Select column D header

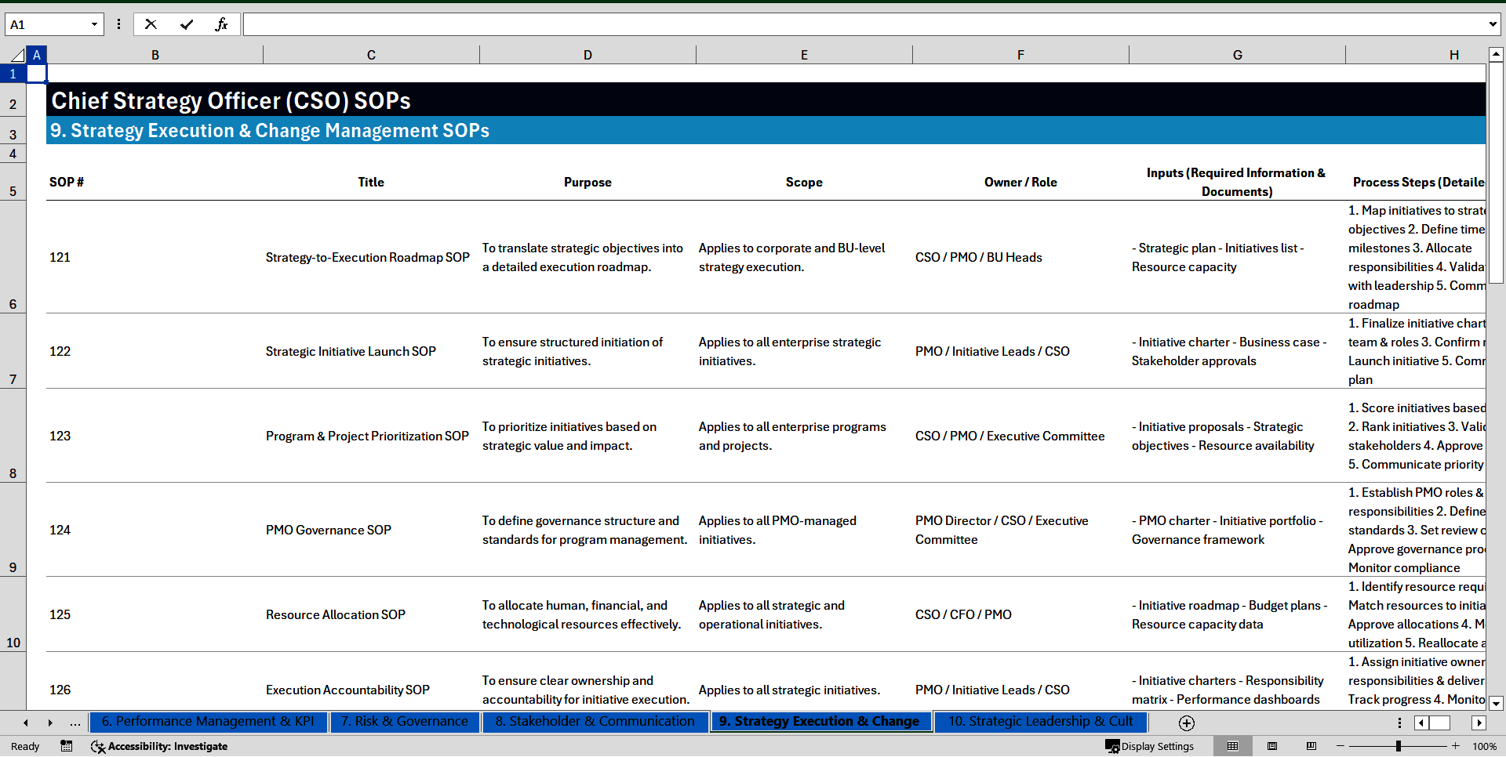pos(587,55)
